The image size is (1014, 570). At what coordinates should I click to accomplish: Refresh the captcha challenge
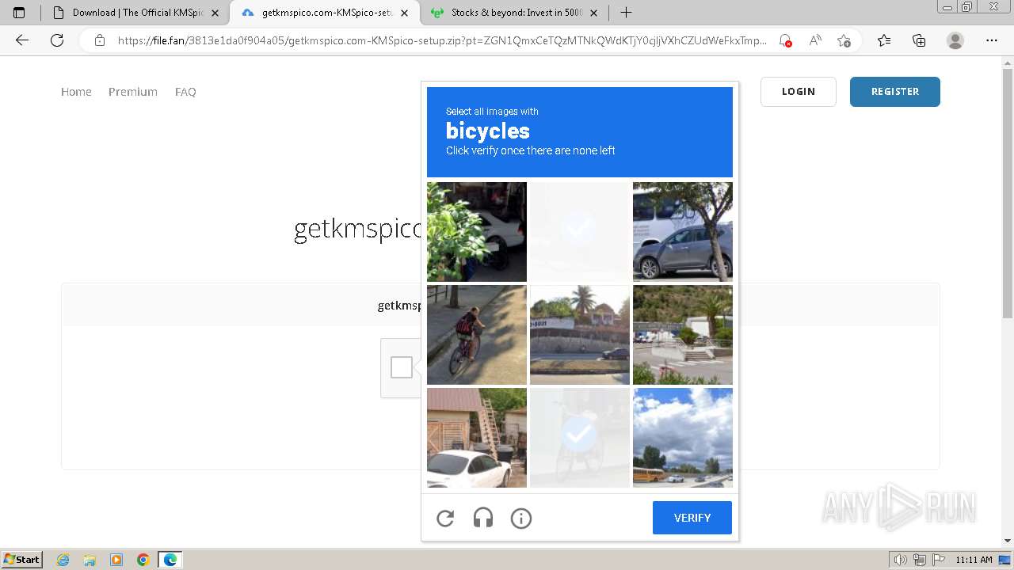(445, 518)
